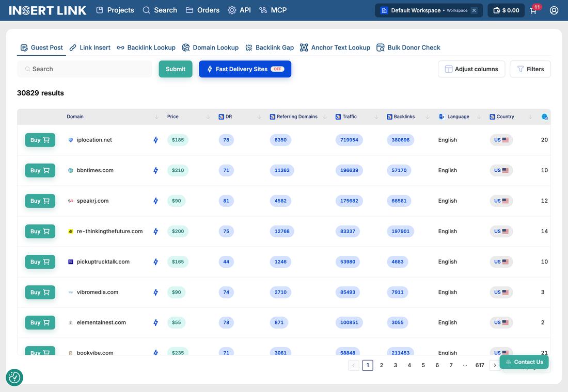The image size is (568, 392).
Task: Open the shopping cart icon with badge 11
Action: click(534, 9)
